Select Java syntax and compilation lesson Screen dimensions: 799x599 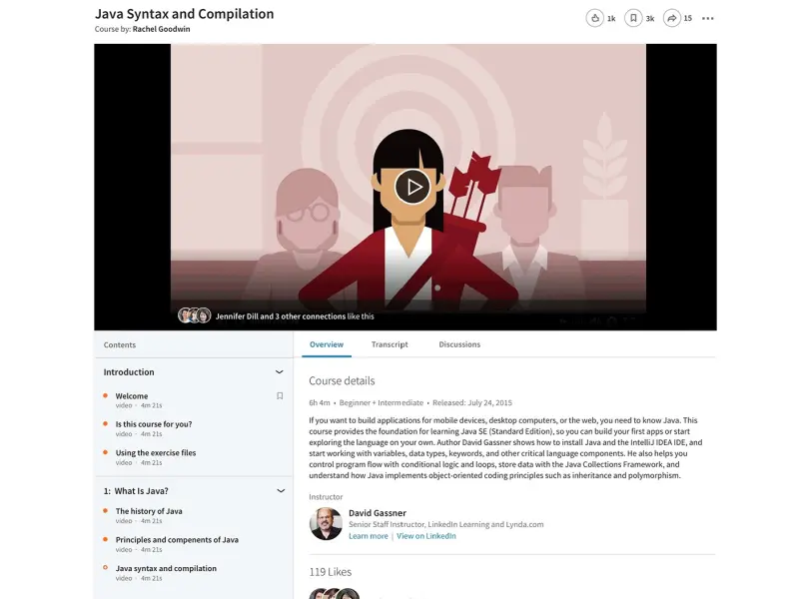point(166,568)
